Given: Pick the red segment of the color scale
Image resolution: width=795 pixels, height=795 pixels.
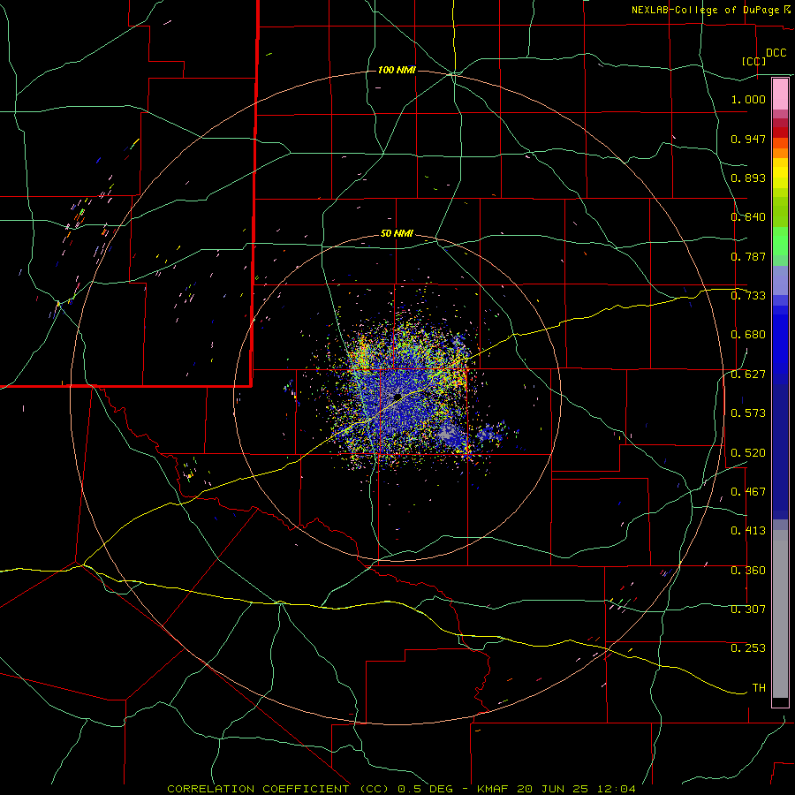Looking at the screenshot, I should [x=780, y=132].
